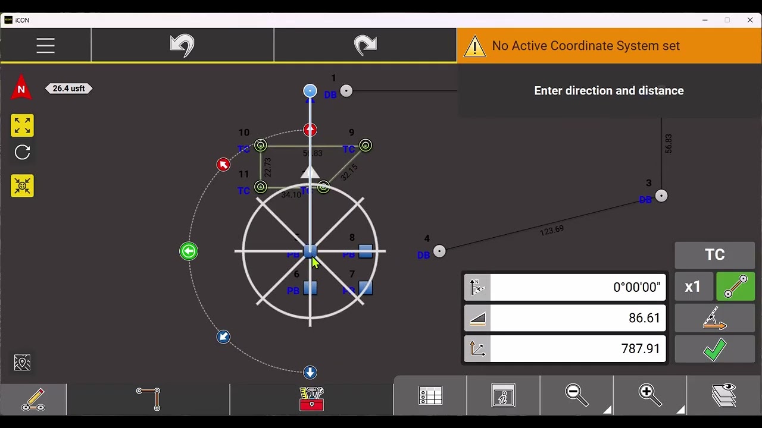
Task: Click the angle direction tool icon
Action: click(x=714, y=318)
